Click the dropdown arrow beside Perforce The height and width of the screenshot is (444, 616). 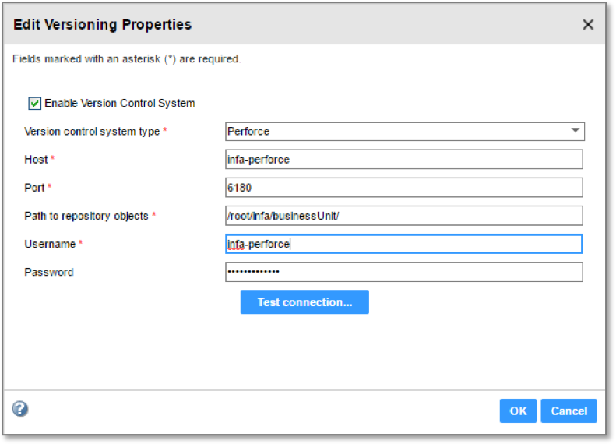(x=575, y=131)
